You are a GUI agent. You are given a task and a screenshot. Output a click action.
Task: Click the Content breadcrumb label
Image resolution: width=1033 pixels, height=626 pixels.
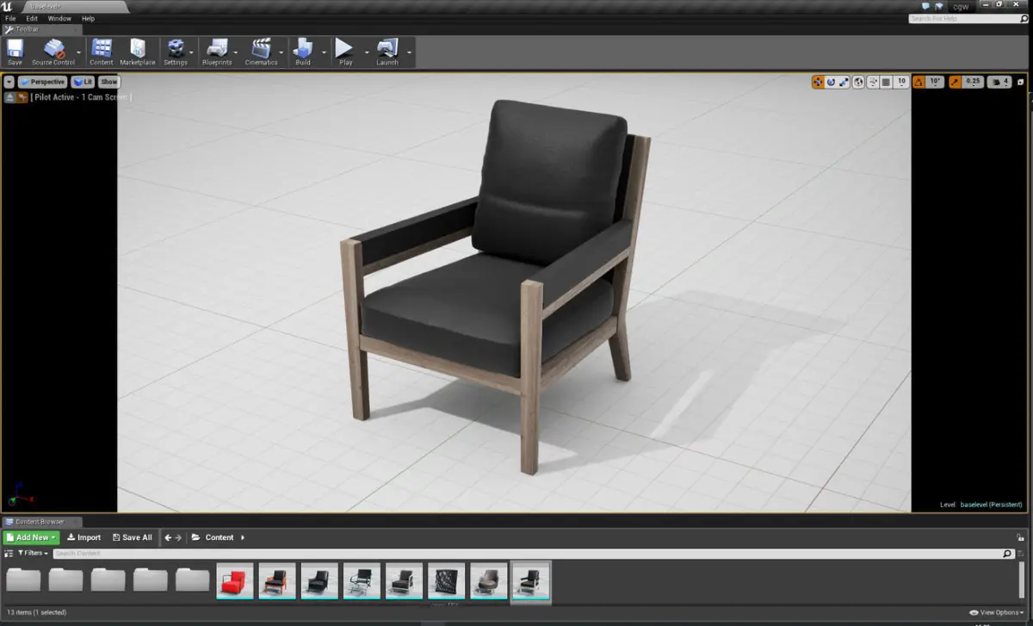220,537
